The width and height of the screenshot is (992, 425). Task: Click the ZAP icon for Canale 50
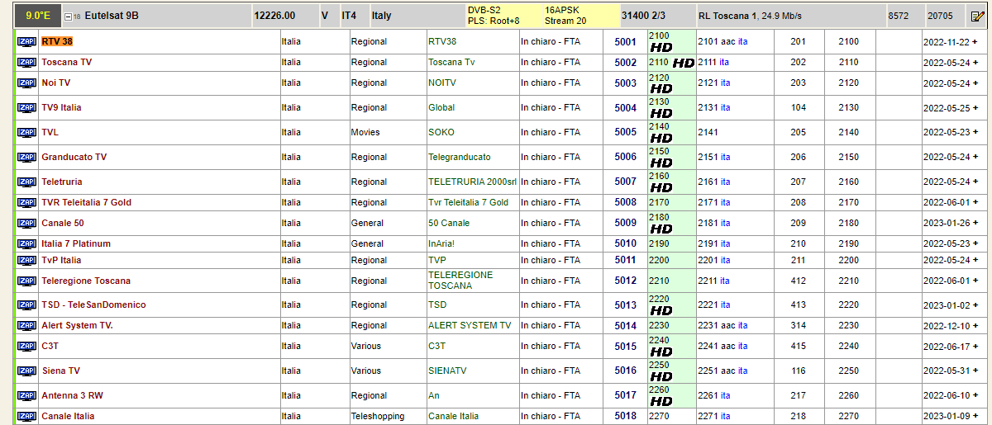pyautogui.click(x=26, y=223)
